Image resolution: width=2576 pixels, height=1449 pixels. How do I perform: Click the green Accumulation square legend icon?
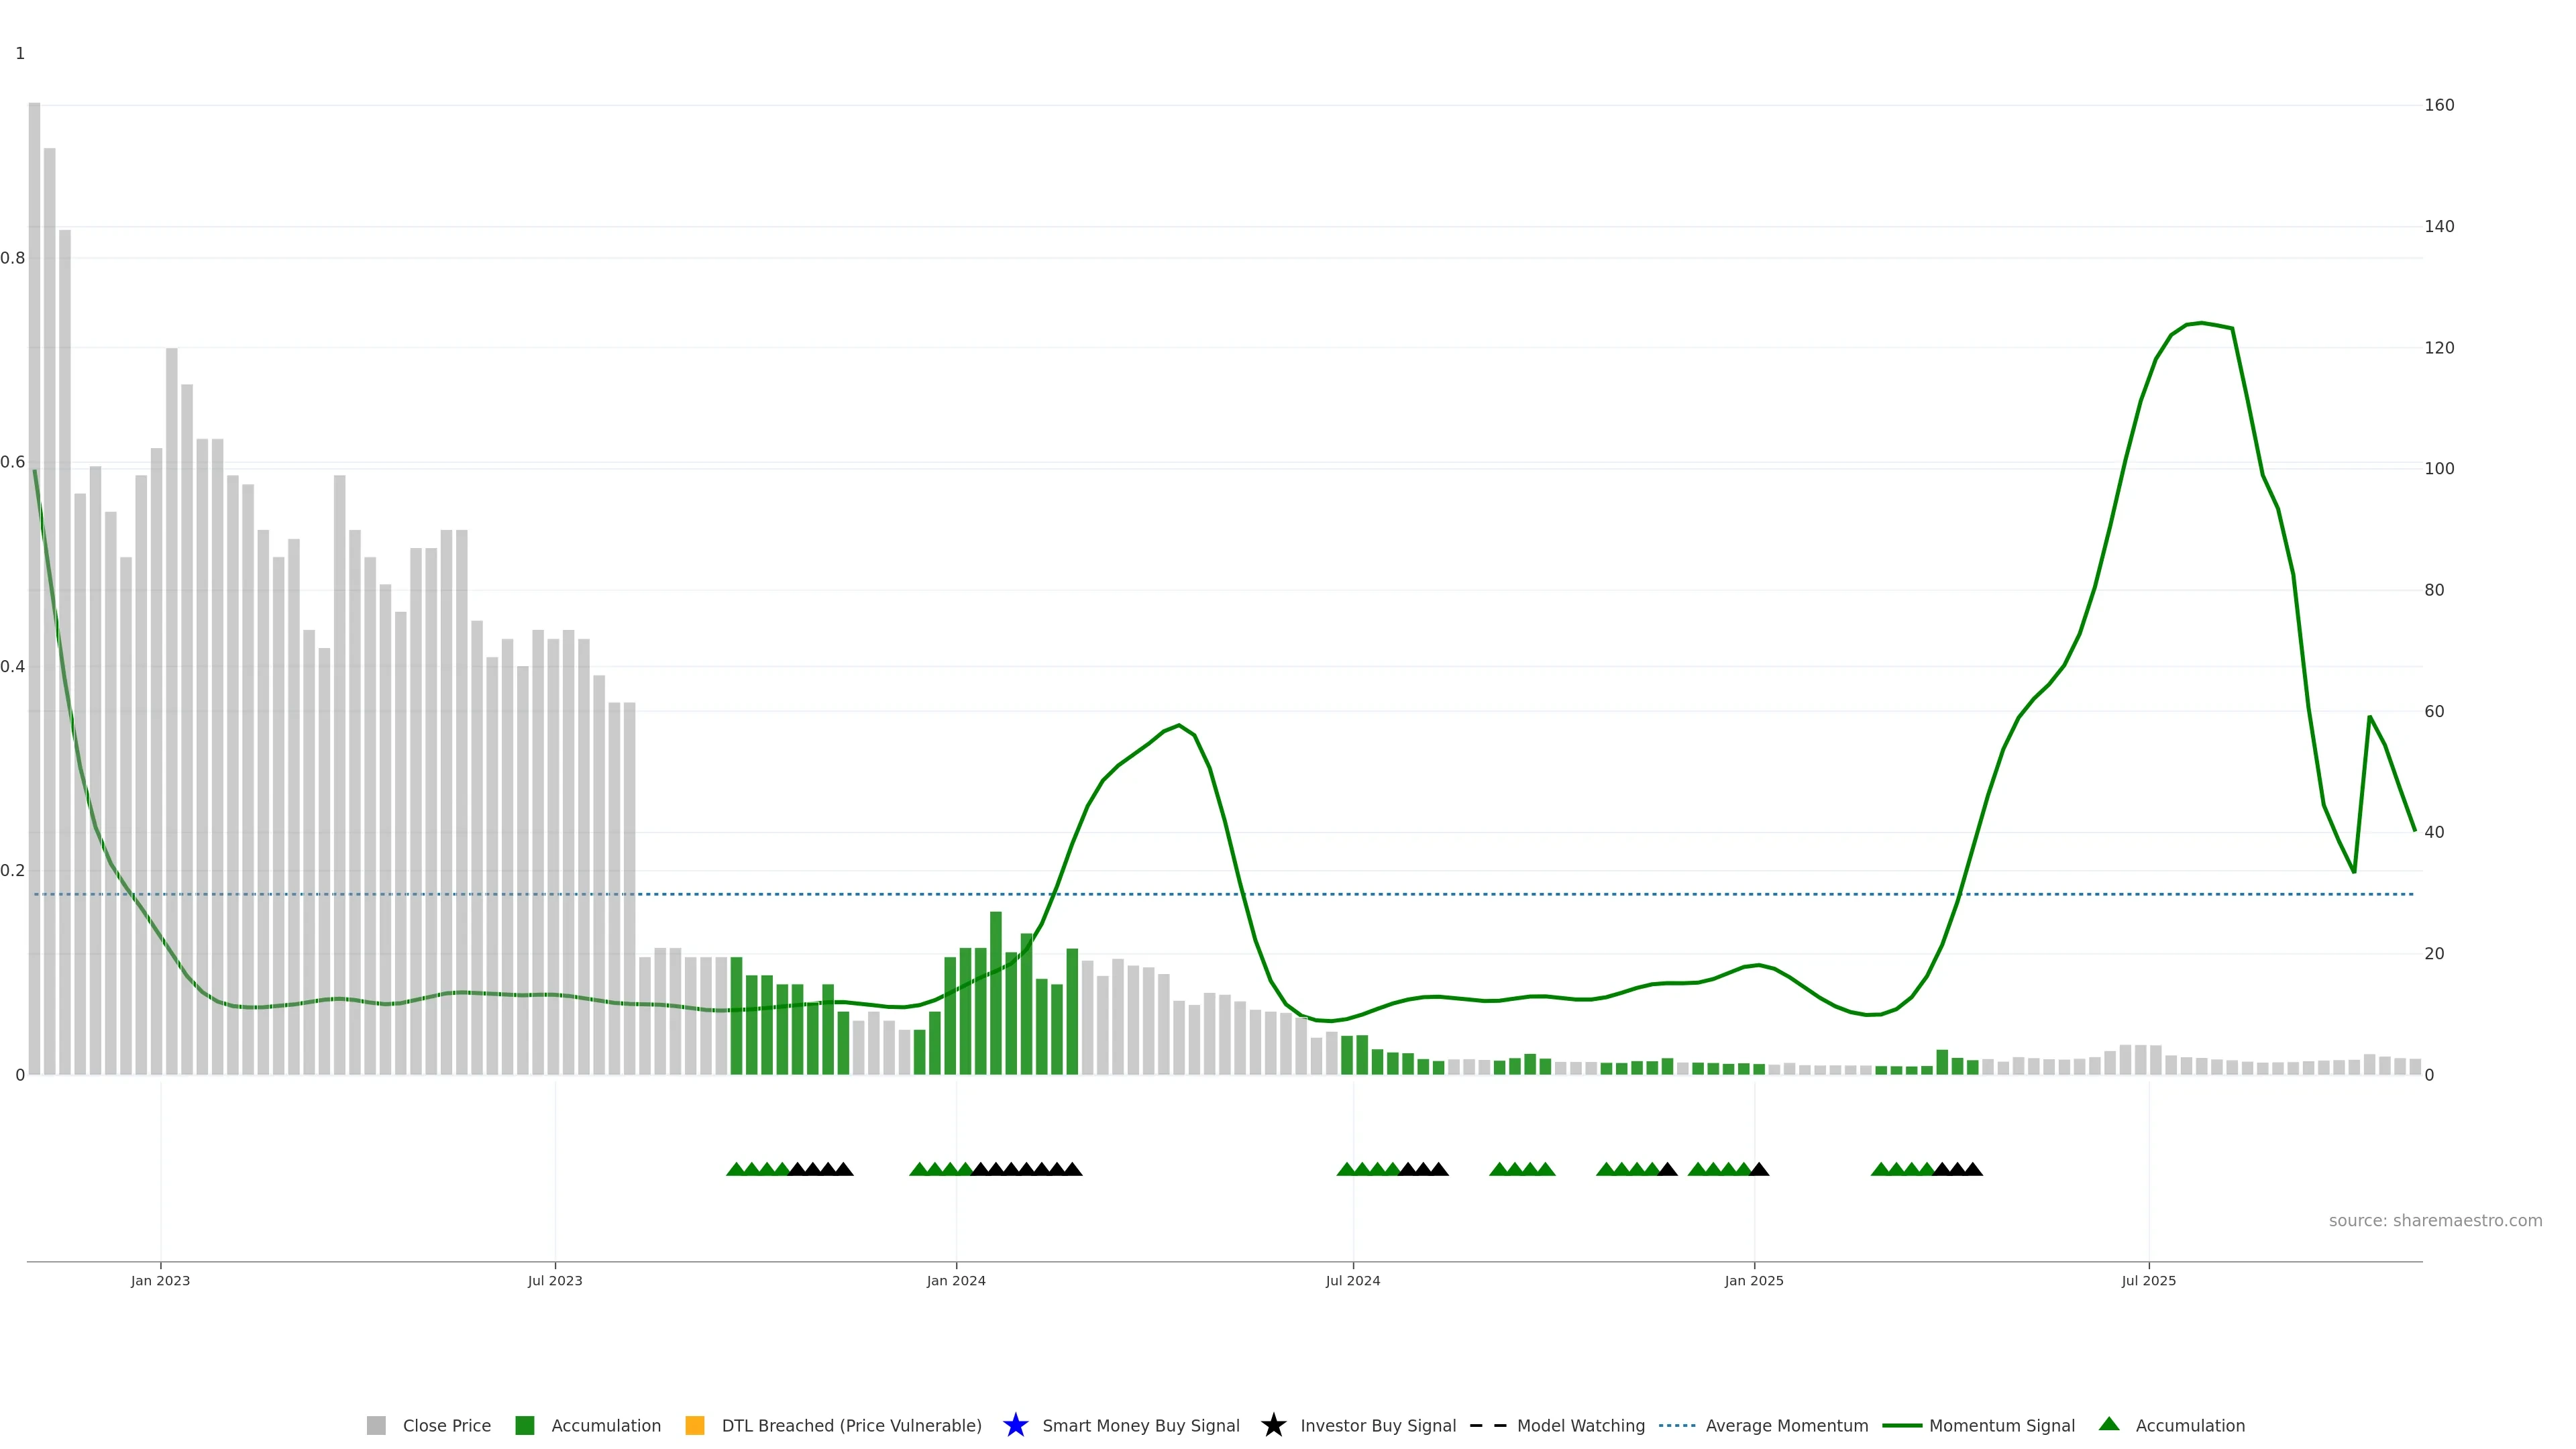tap(524, 1425)
